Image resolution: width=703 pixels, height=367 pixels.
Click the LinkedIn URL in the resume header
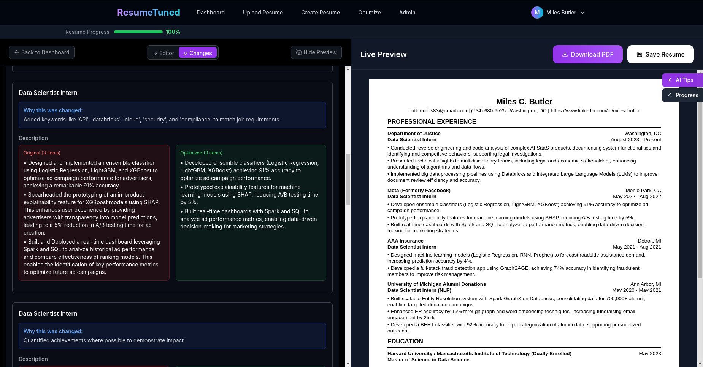(x=595, y=111)
